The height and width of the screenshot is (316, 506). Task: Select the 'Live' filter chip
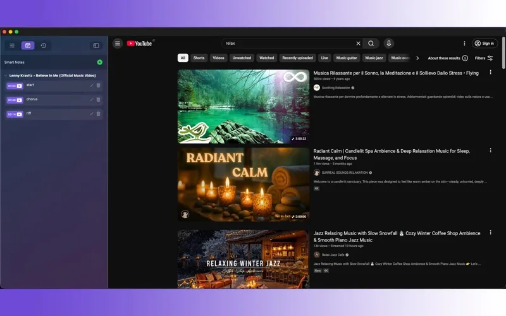324,58
